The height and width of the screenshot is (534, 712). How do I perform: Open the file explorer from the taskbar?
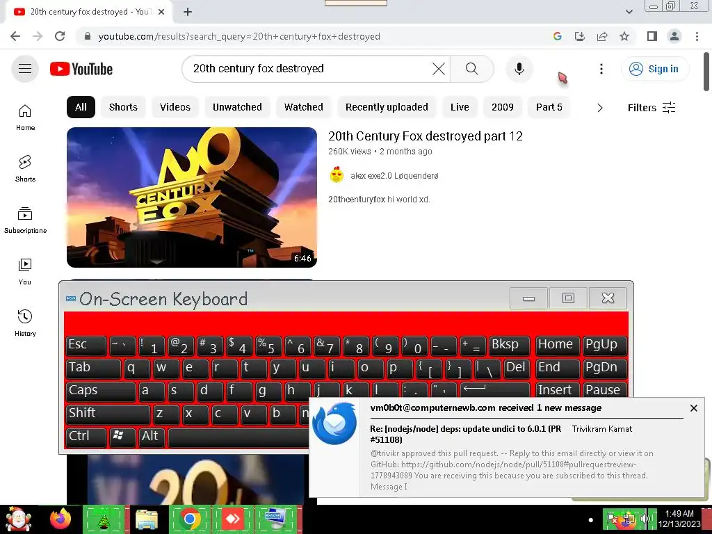pos(146,519)
